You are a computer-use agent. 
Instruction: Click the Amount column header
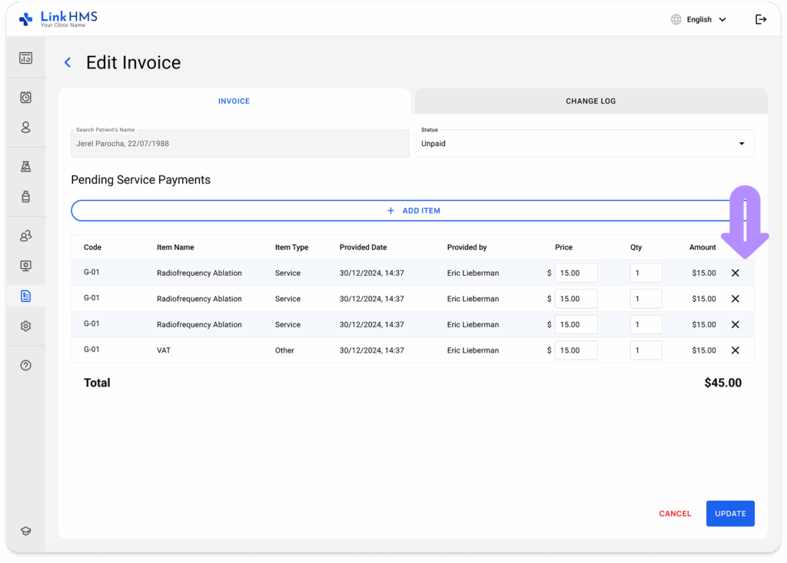702,247
